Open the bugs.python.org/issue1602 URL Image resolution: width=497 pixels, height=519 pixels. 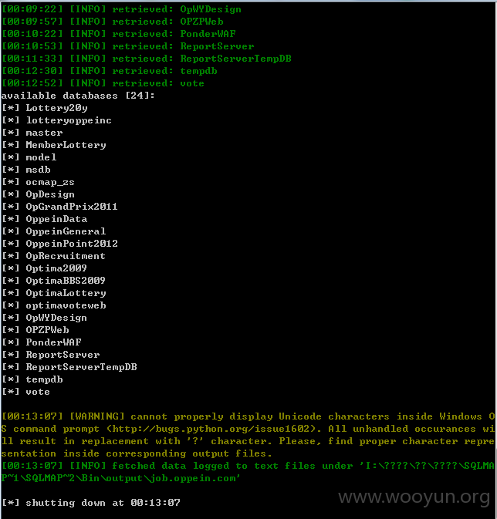point(213,429)
